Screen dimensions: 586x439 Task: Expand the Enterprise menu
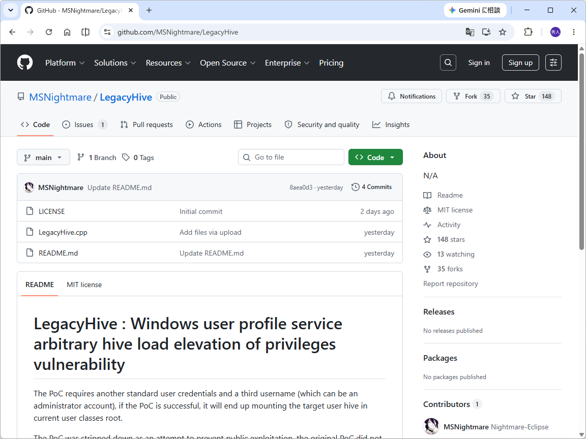coord(287,62)
